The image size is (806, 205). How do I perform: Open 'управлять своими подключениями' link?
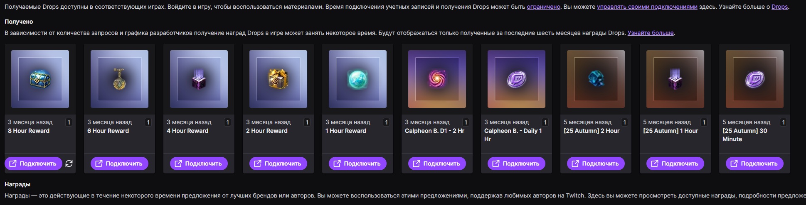647,7
